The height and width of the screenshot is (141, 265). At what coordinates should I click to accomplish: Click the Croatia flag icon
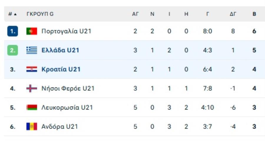click(32, 69)
